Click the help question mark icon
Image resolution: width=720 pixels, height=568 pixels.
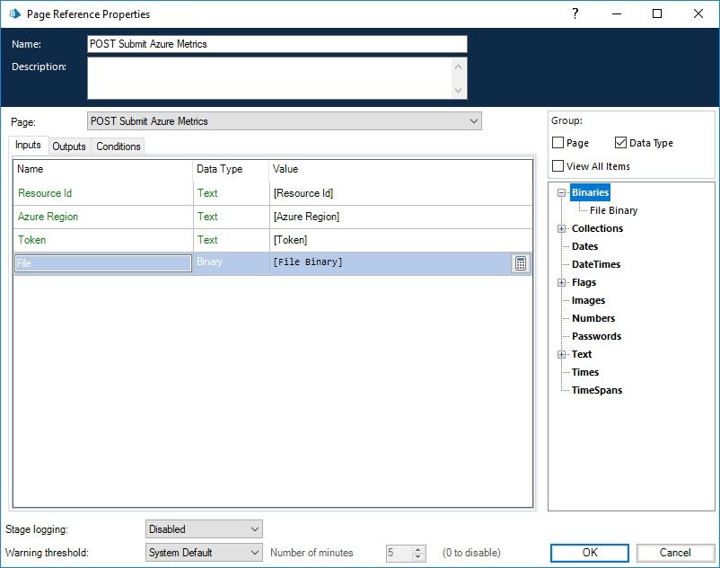(574, 13)
